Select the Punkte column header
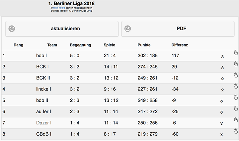Image resolution: width=239 pixels, height=141 pixels. pos(144,45)
